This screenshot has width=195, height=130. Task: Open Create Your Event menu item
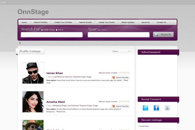click(107, 22)
